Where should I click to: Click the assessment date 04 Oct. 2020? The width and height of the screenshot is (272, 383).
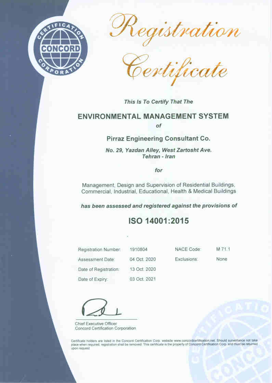coord(143,259)
